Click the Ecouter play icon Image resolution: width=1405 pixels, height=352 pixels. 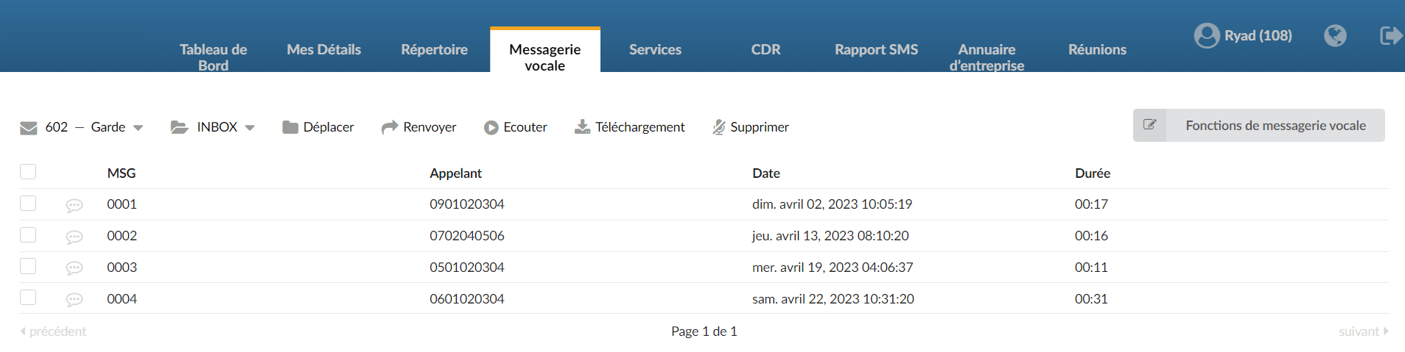(x=491, y=128)
